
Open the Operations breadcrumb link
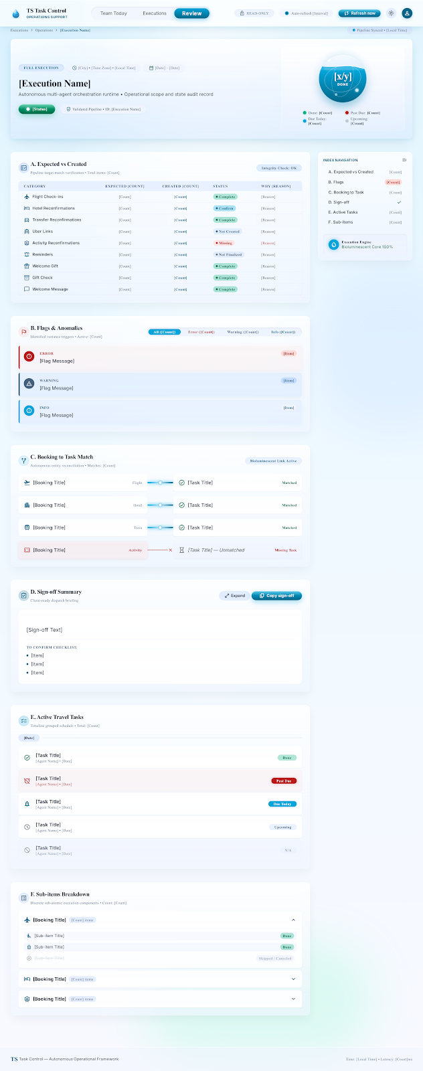44,30
